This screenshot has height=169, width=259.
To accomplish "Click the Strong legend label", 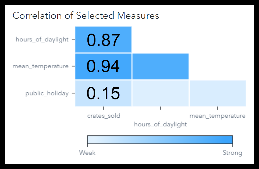I will point(232,153).
